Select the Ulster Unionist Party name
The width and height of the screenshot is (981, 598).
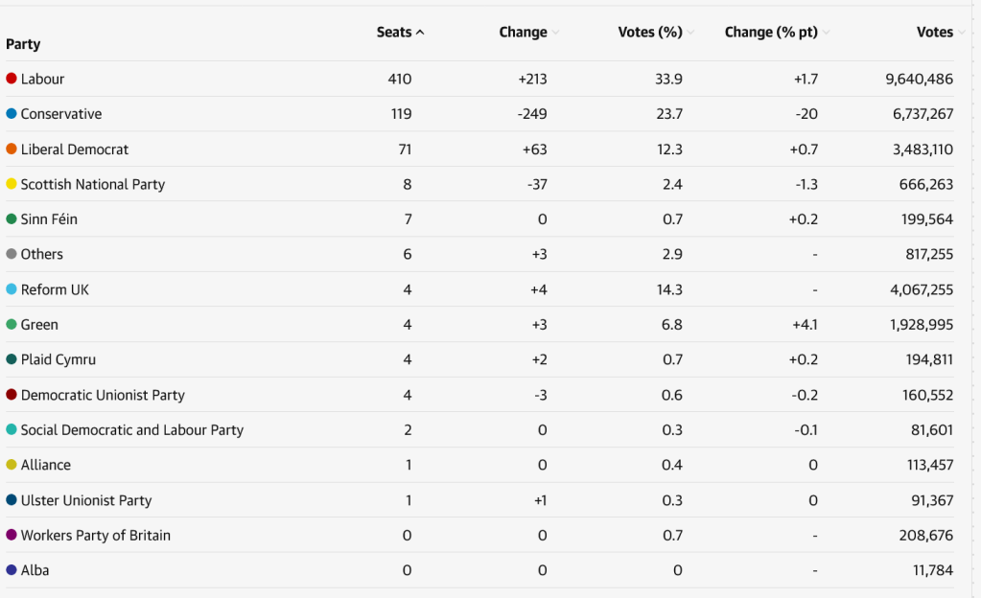pos(86,500)
